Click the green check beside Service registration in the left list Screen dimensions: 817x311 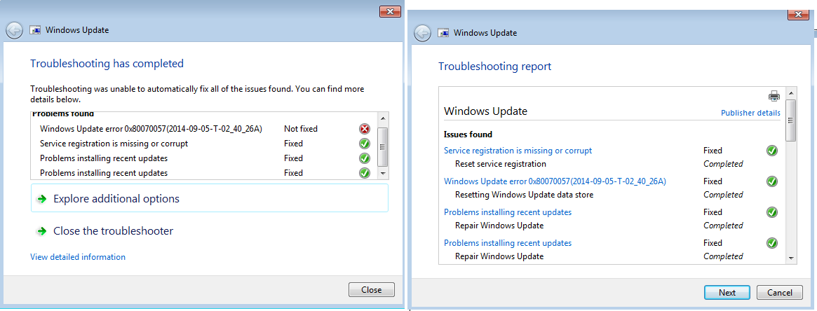pyautogui.click(x=365, y=144)
